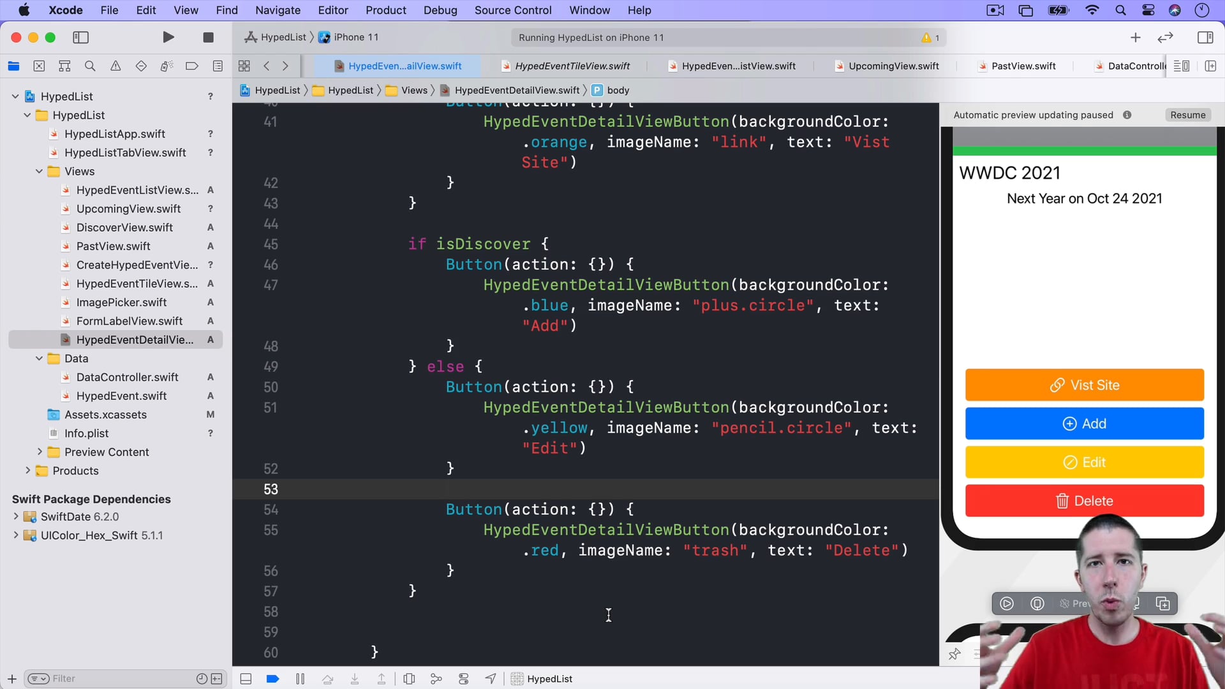Pin the preview canvas
Image resolution: width=1225 pixels, height=689 pixels.
click(954, 654)
